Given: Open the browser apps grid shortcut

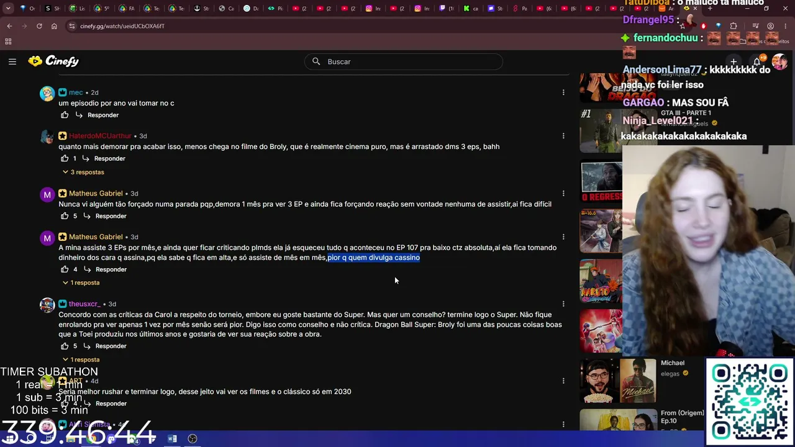Looking at the screenshot, I should pyautogui.click(x=8, y=42).
